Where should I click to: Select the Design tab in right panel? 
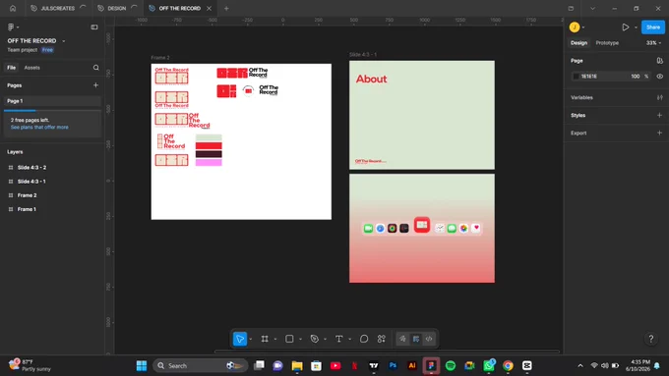tap(578, 43)
